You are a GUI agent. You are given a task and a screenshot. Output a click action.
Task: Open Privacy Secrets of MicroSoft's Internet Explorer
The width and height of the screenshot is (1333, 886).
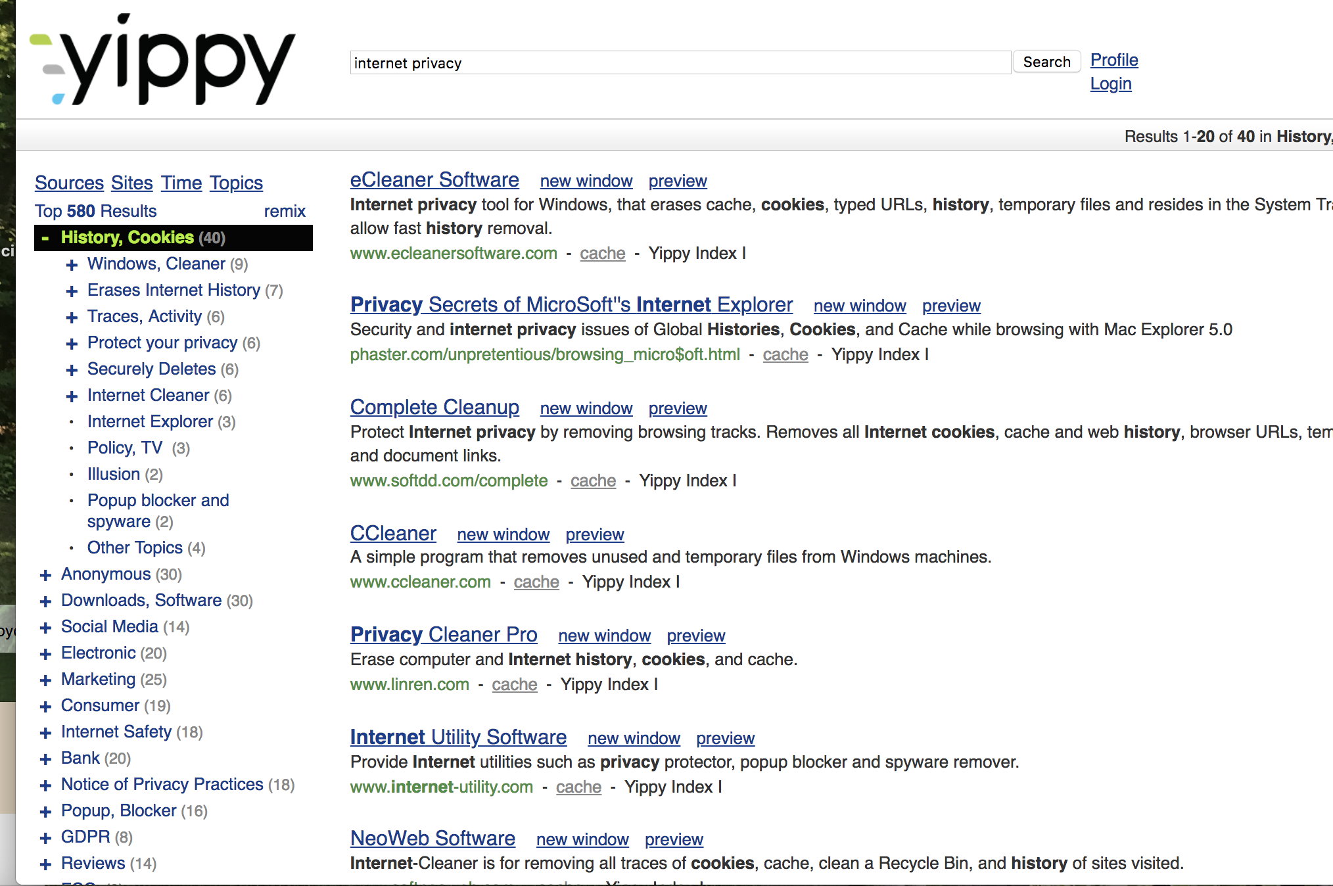coord(571,304)
